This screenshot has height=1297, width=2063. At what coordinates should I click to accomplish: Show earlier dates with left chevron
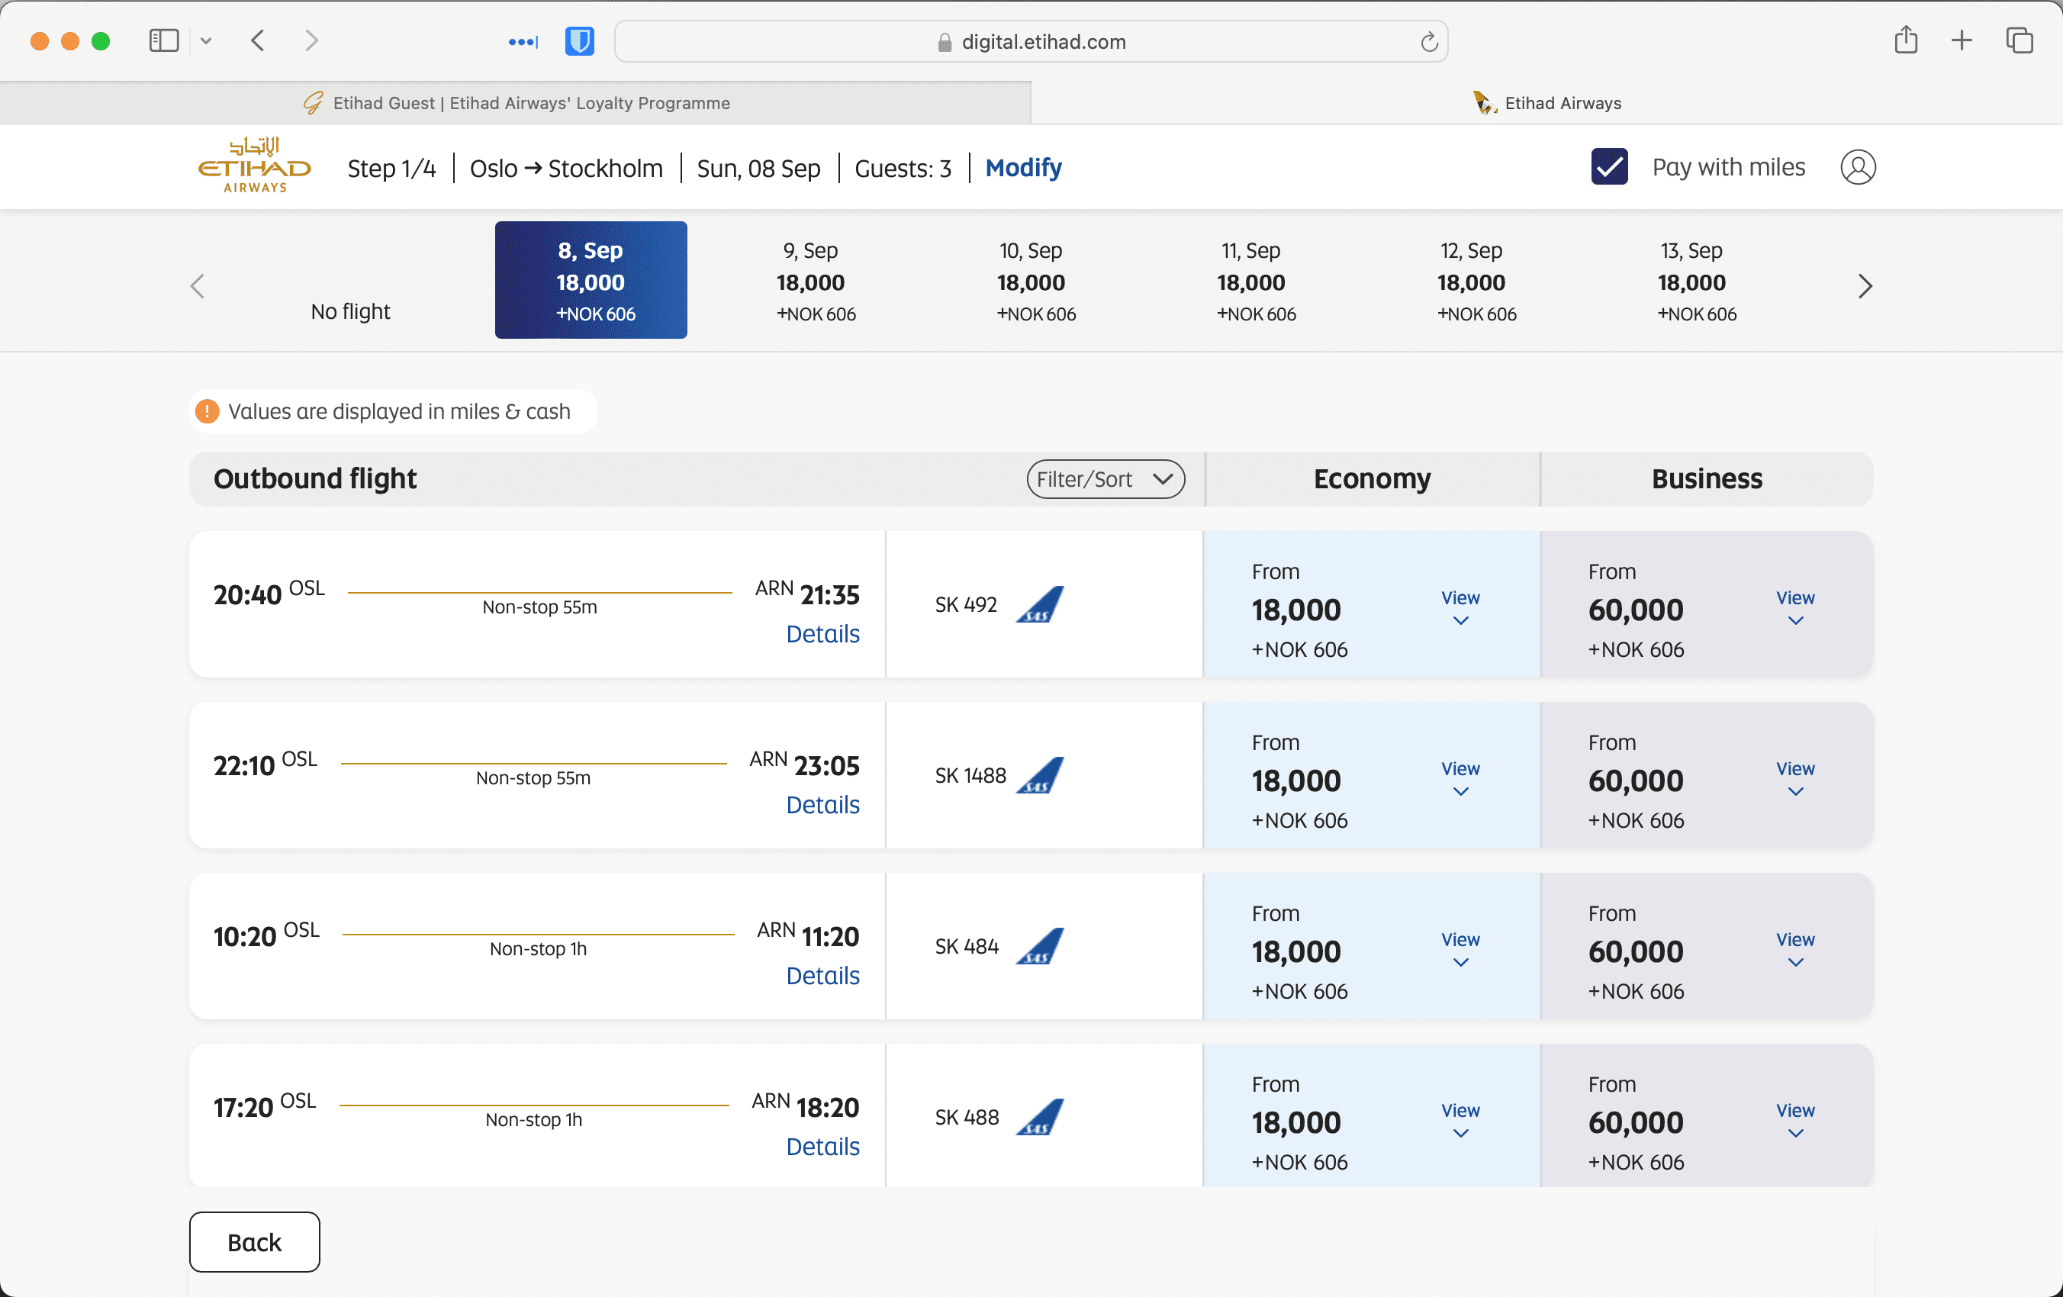pos(198,286)
